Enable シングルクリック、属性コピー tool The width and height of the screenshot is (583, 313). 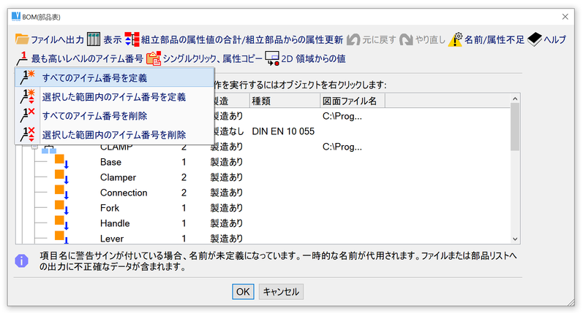(154, 58)
